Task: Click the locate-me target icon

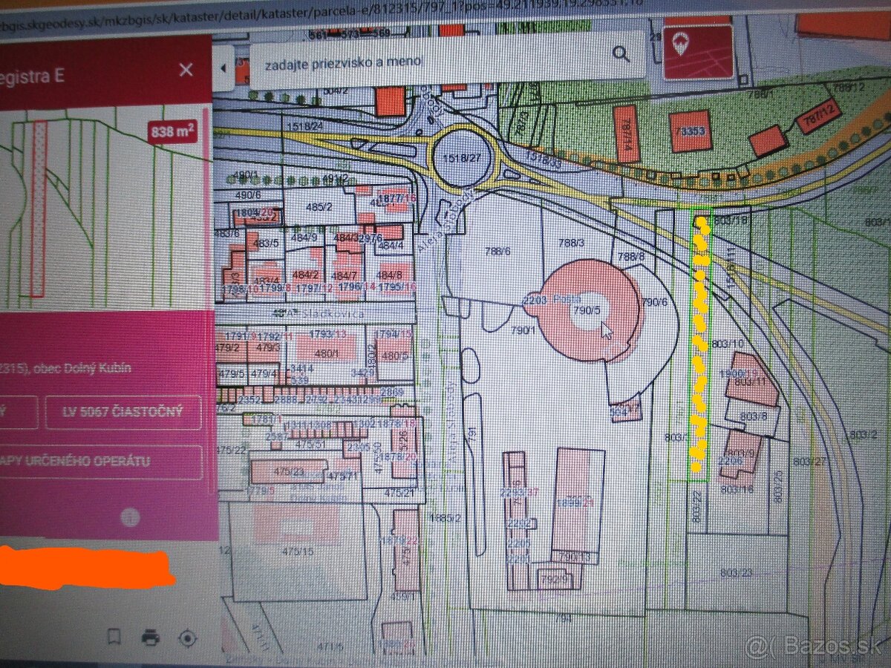Action: pyautogui.click(x=187, y=638)
